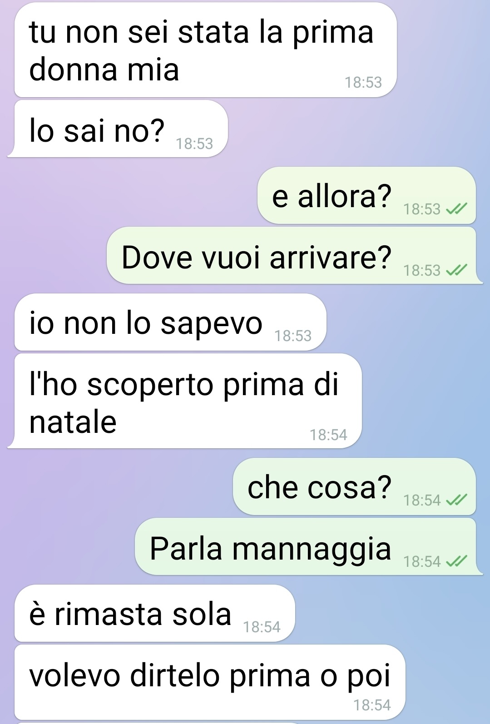Select the 'lo sai no?' message bubble
The width and height of the screenshot is (490, 724).
click(118, 129)
